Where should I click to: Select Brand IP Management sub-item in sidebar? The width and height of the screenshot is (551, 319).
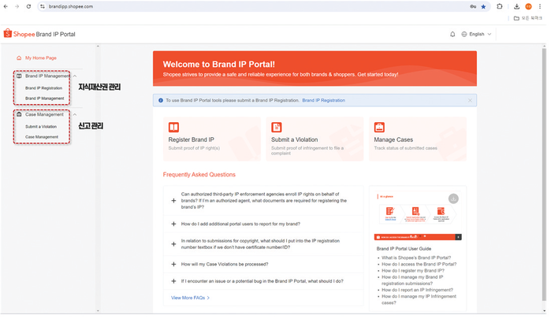tap(45, 98)
